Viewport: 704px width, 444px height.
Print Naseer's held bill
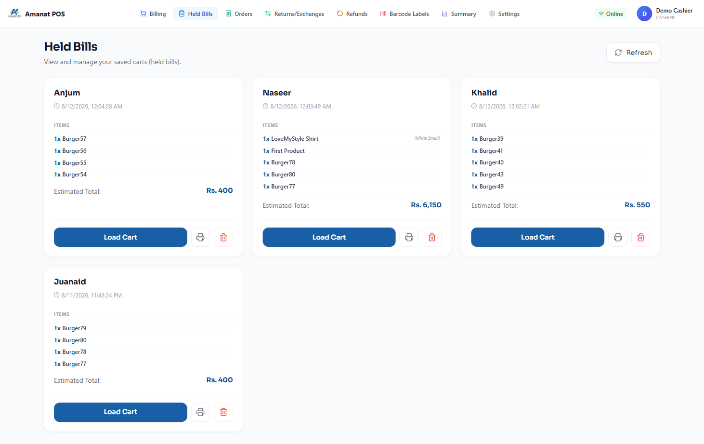pos(409,237)
